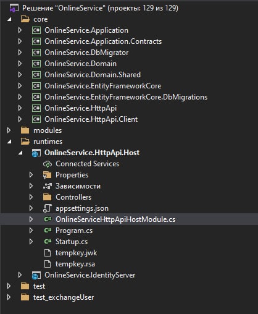The height and width of the screenshot is (314, 258).
Task: Click the modules folder icon
Action: (25, 130)
